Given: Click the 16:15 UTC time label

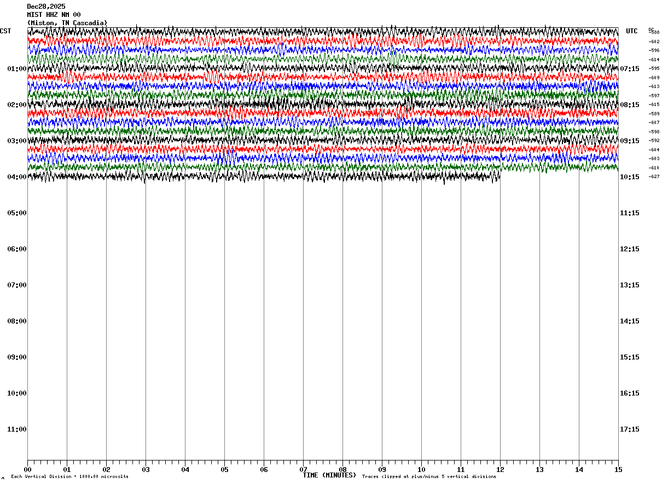Looking at the screenshot, I should (630, 393).
